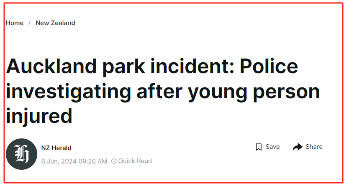This screenshot has width=344, height=184.
Task: Click the 6 Jun, 2024 publish date
Action: click(x=59, y=161)
